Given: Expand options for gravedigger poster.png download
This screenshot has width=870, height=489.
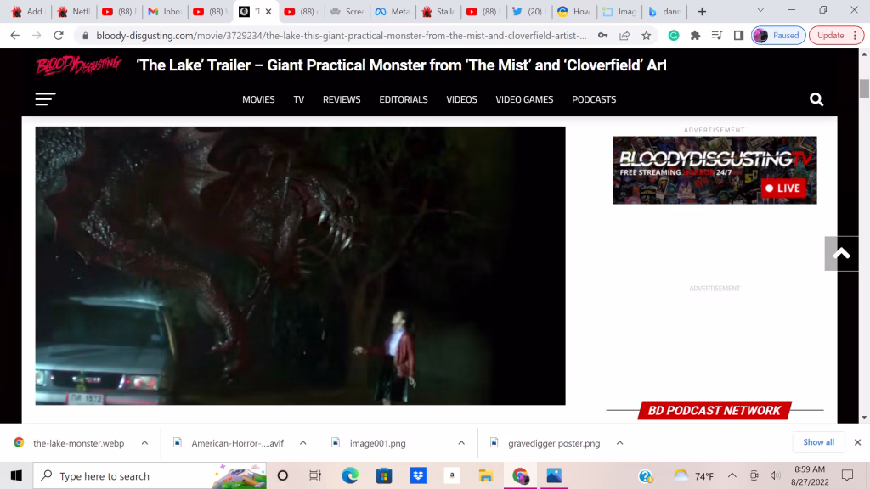Looking at the screenshot, I should pos(619,443).
